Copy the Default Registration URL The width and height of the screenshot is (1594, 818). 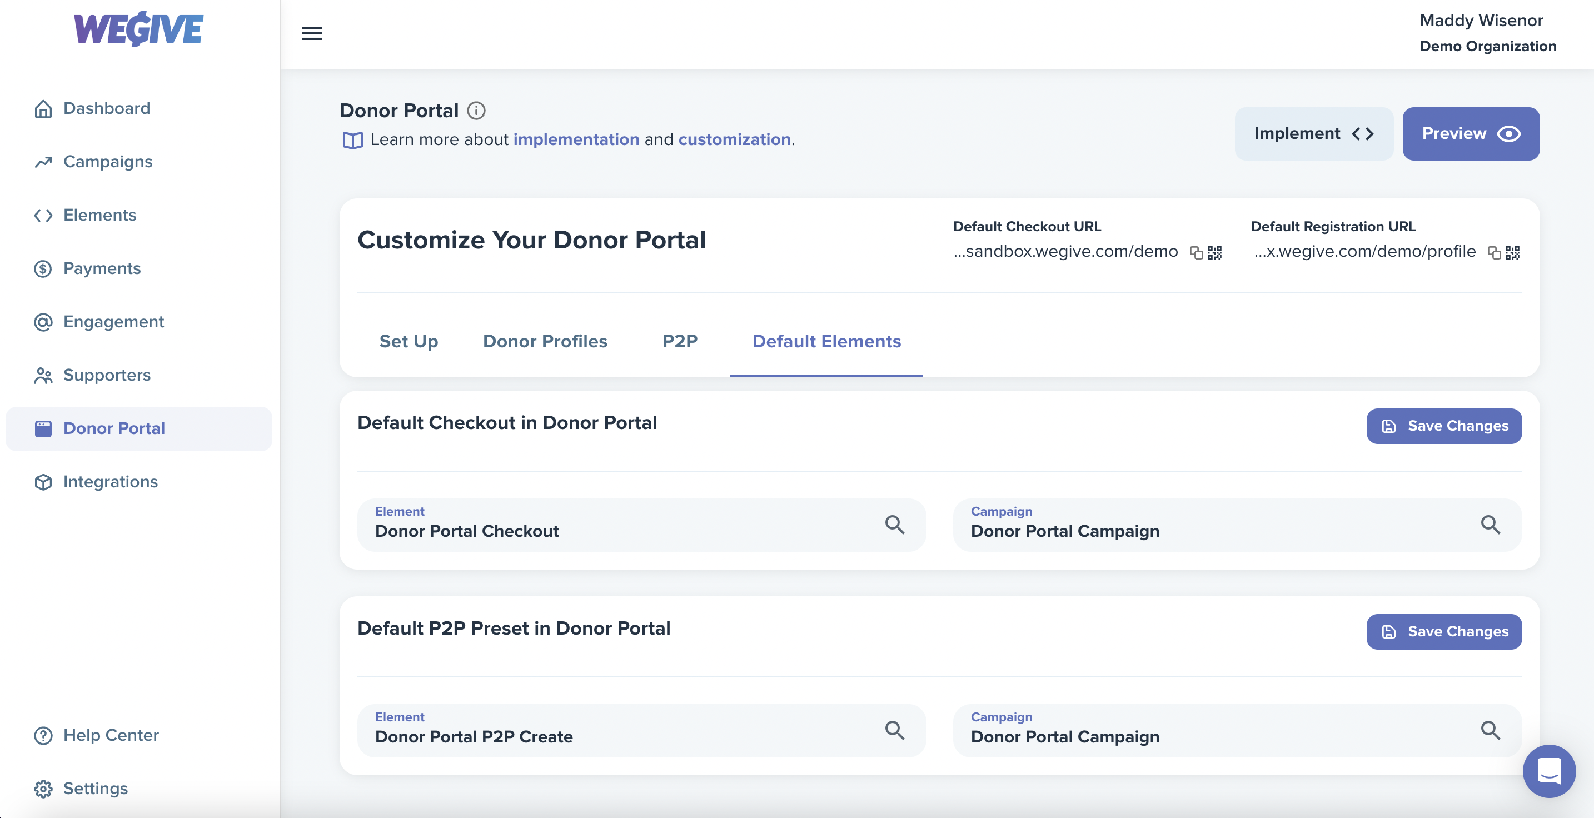pyautogui.click(x=1494, y=252)
